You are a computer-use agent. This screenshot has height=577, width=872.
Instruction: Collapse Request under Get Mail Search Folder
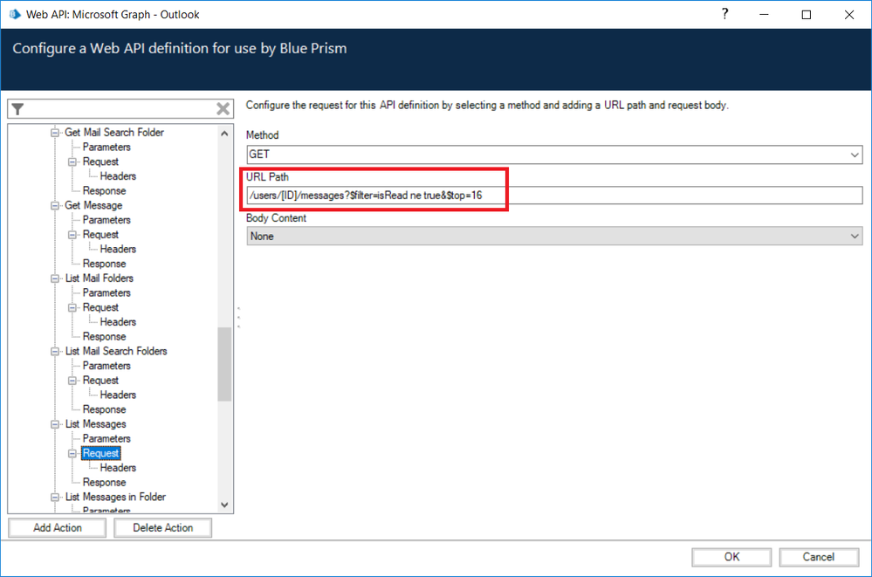(72, 161)
